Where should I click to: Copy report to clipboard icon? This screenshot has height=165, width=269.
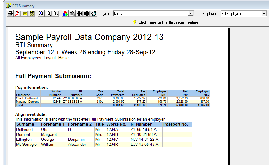pos(32,14)
